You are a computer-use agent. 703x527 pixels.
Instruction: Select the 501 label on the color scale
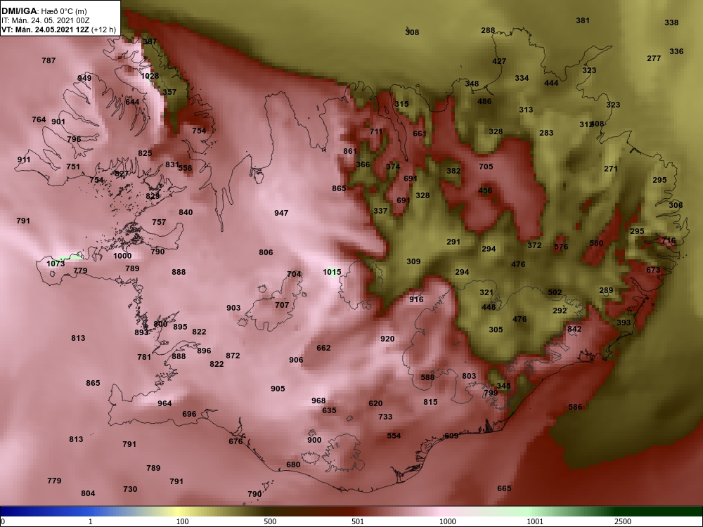(x=357, y=521)
